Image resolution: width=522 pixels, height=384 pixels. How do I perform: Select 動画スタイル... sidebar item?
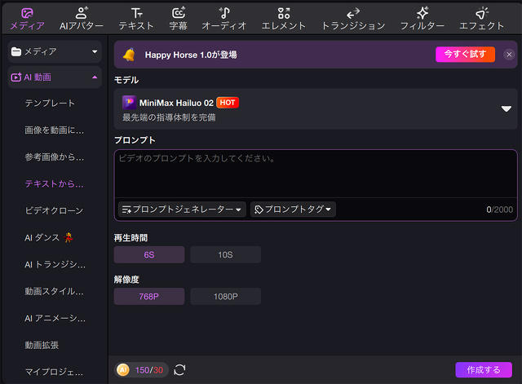coord(55,292)
